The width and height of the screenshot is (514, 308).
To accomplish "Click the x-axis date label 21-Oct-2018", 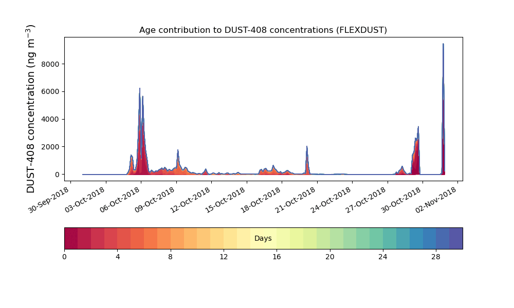I will pos(296,200).
